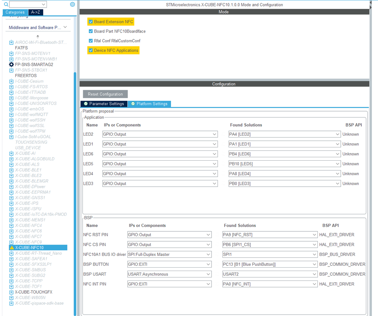Click download icon for X-CUBE-NFC4
The width and height of the screenshot is (378, 316).
[11, 225]
